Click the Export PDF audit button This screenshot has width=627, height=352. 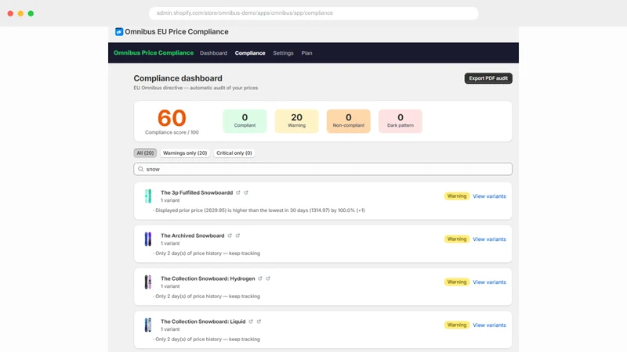[488, 78]
